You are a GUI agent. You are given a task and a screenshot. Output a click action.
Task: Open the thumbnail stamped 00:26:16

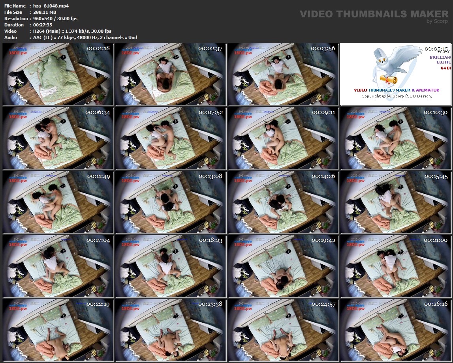396,330
